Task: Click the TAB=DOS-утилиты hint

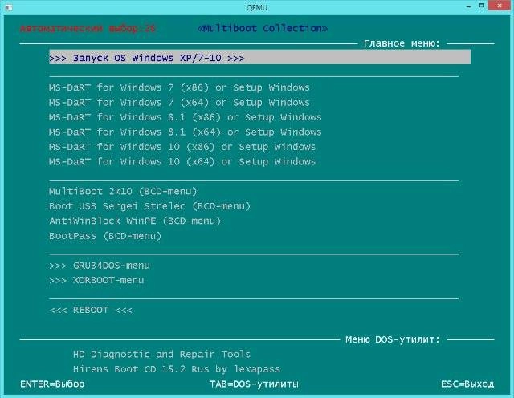Action: pos(254,384)
